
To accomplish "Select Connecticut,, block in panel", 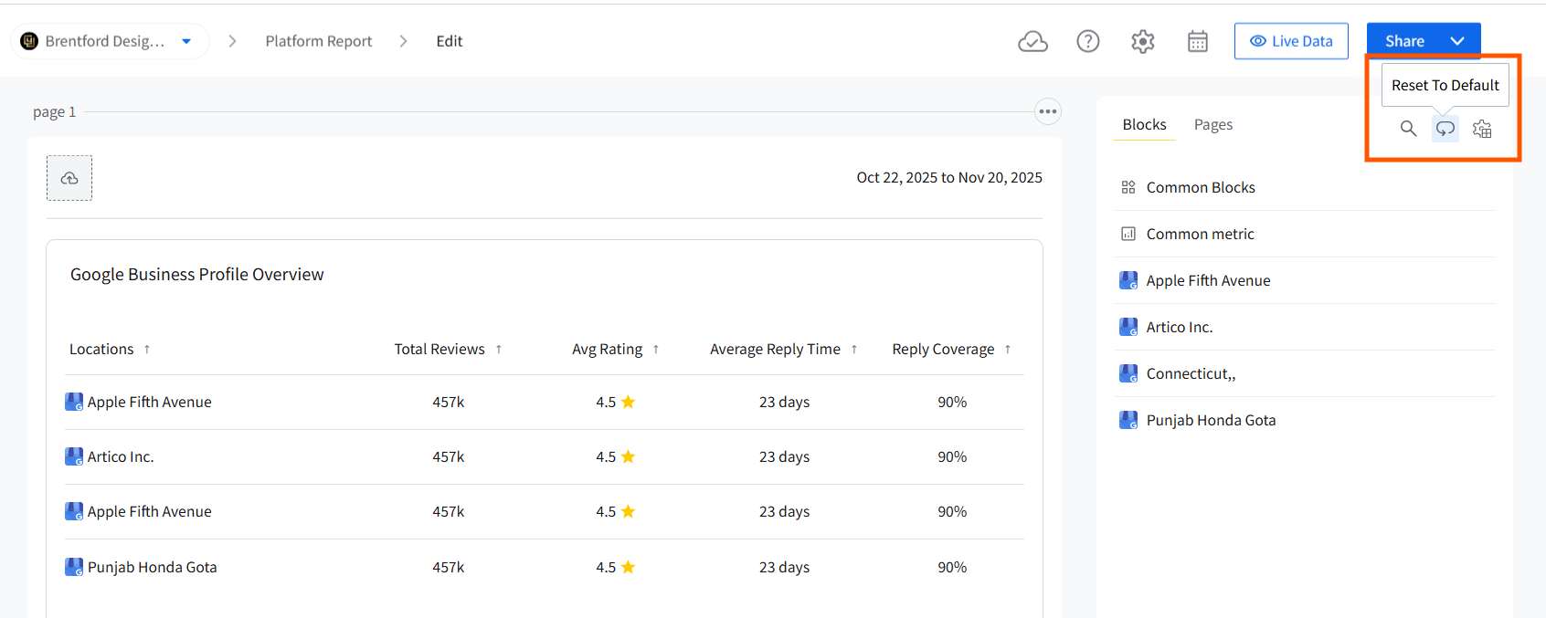I will [1305, 373].
